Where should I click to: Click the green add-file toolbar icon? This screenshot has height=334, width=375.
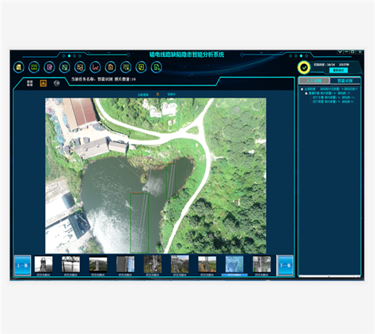coord(156,67)
